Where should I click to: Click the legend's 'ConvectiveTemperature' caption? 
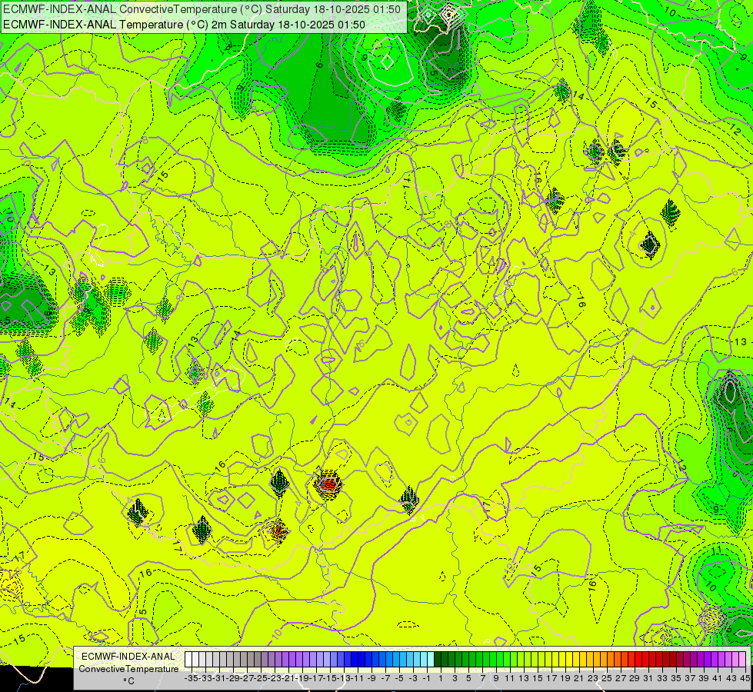coord(128,668)
